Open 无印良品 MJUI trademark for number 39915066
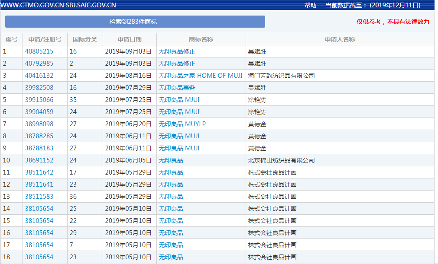The image size is (438, 264). (x=179, y=100)
